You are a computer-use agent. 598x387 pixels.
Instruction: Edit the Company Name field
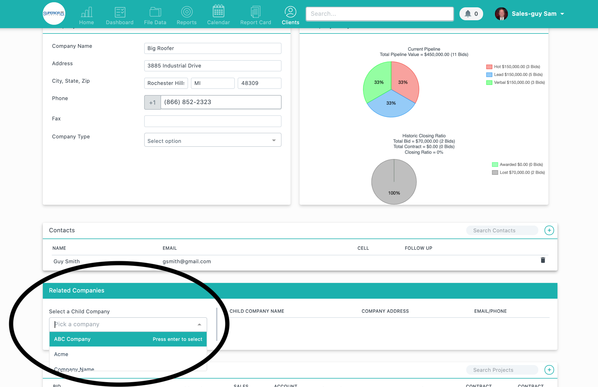coord(213,48)
